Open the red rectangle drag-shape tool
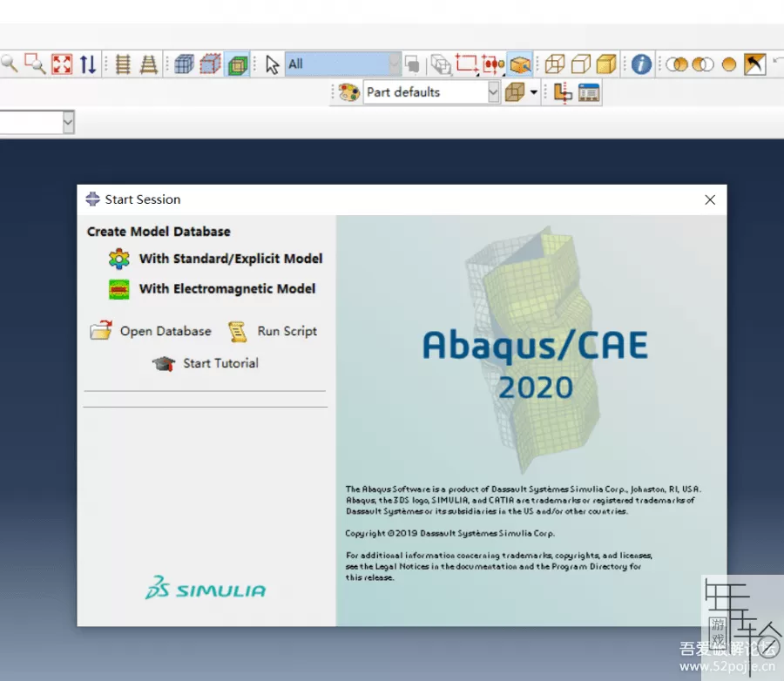784x681 pixels. pos(467,64)
